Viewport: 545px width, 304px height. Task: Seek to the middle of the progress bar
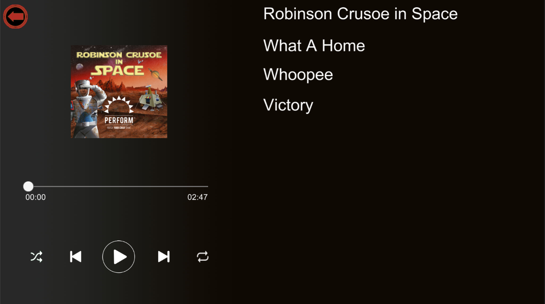118,187
